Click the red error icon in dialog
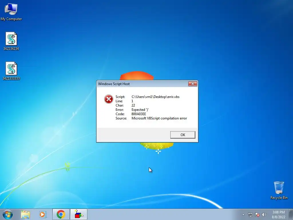Viewport: 293px width, 220px height. [108, 99]
